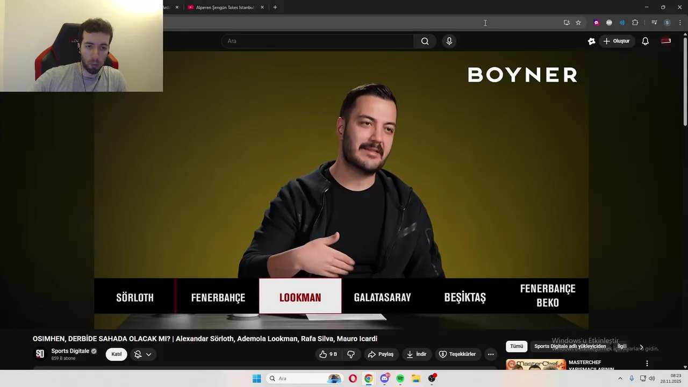
Task: Click the taskbar microphone tray icon
Action: pos(632,378)
